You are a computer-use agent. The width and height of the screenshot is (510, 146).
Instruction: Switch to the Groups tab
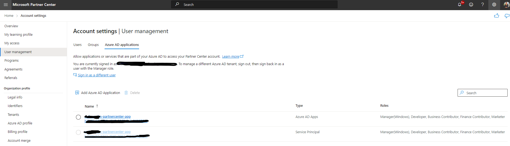pyautogui.click(x=93, y=45)
